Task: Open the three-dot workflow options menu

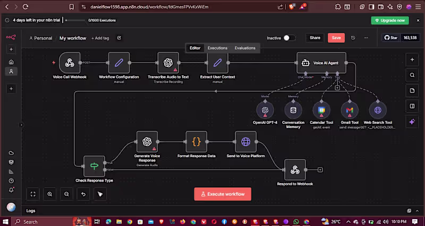Action: tap(366, 38)
